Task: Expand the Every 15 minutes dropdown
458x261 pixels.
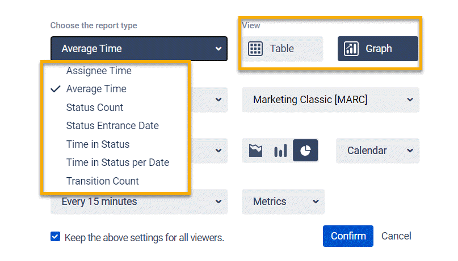Action: click(x=139, y=202)
